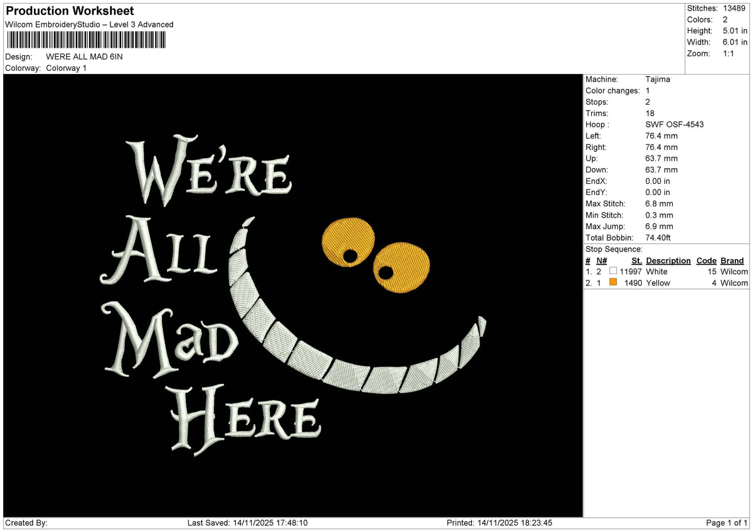Click the EndY value 0.00 in
Screen dimensions: 753x532
(x=658, y=192)
